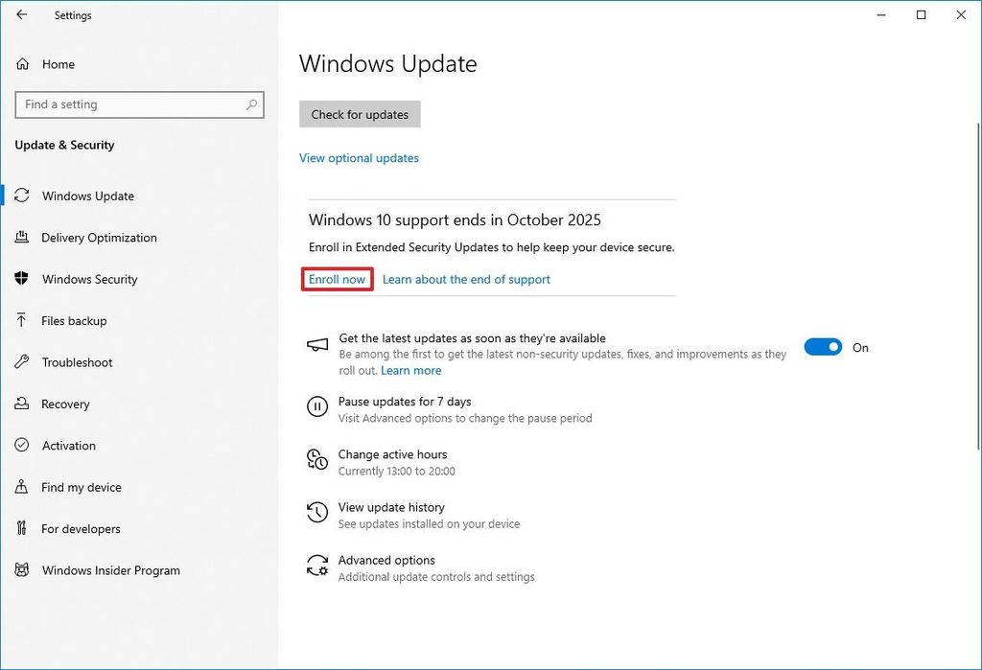
Task: Select the Windows Insider Program entry
Action: tap(110, 570)
